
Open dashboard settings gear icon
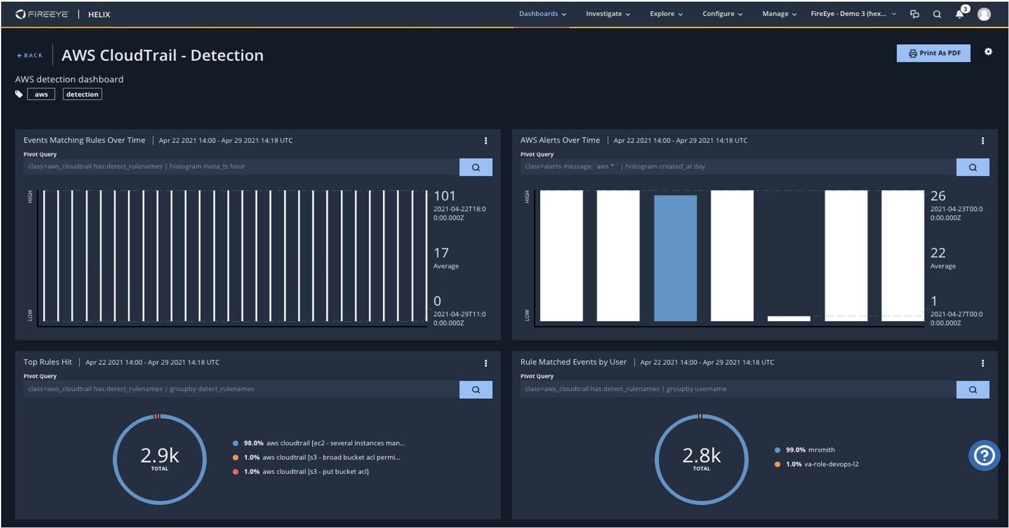tap(988, 51)
